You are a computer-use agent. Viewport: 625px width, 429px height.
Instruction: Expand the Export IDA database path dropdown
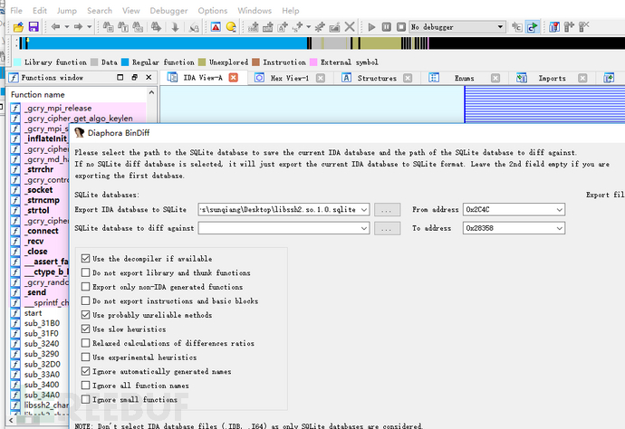364,210
